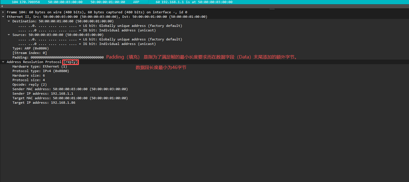Screen dimensions: 409x182
Task: Select the Stream index field
Action: tap(30, 53)
